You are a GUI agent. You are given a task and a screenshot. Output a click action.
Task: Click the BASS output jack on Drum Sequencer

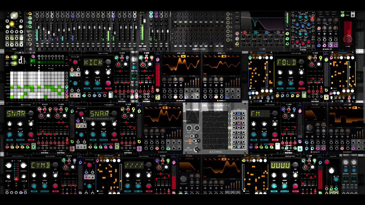click(x=67, y=97)
